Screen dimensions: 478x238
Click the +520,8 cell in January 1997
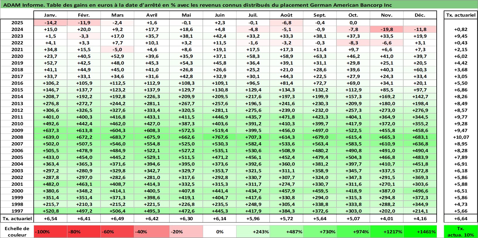coord(50,211)
